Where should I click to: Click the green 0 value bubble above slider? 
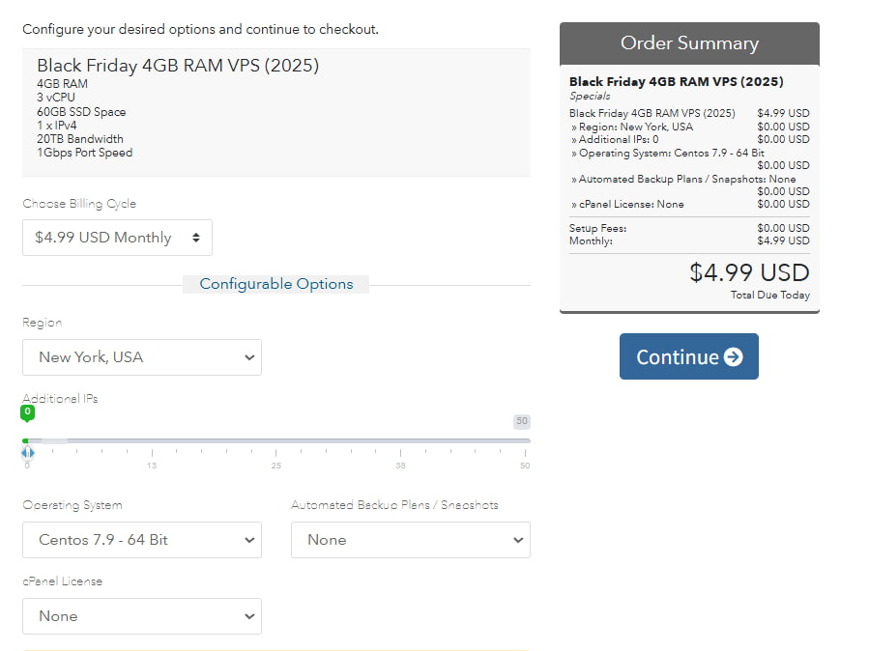pos(27,412)
